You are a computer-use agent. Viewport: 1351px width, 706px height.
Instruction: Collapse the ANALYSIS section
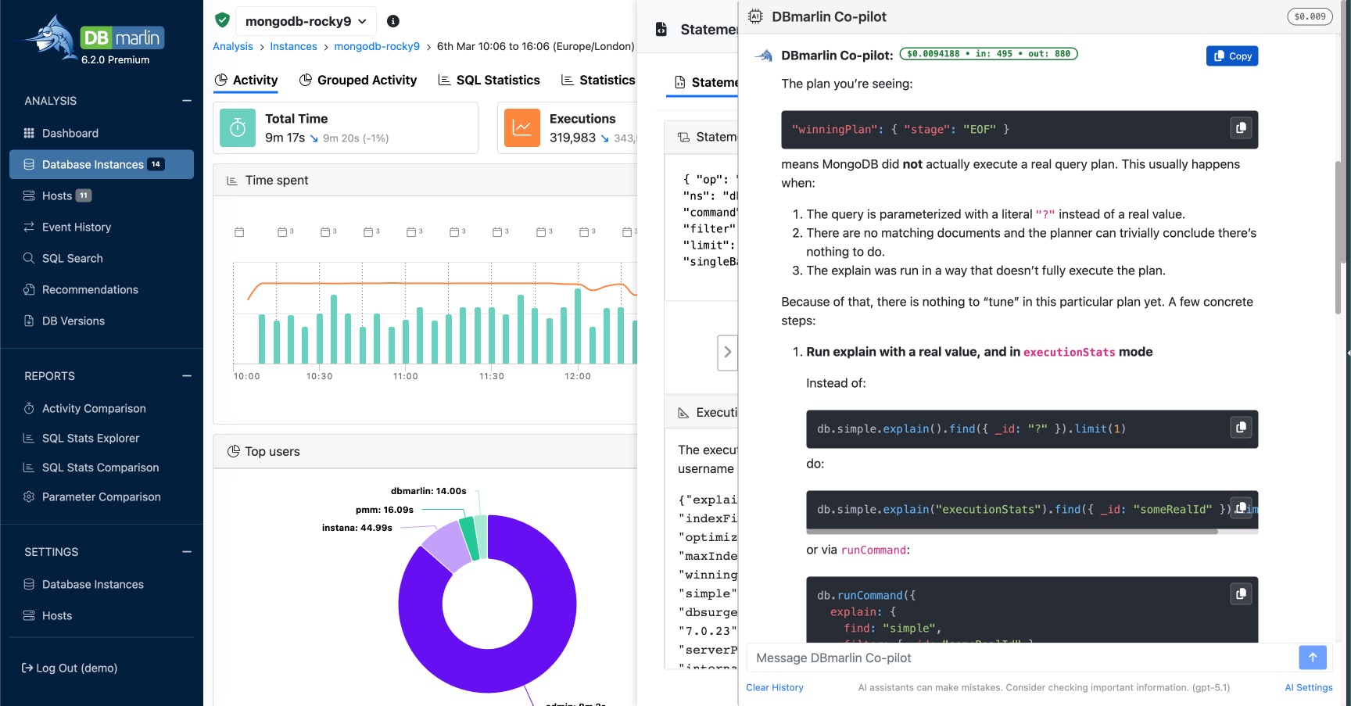tap(187, 101)
